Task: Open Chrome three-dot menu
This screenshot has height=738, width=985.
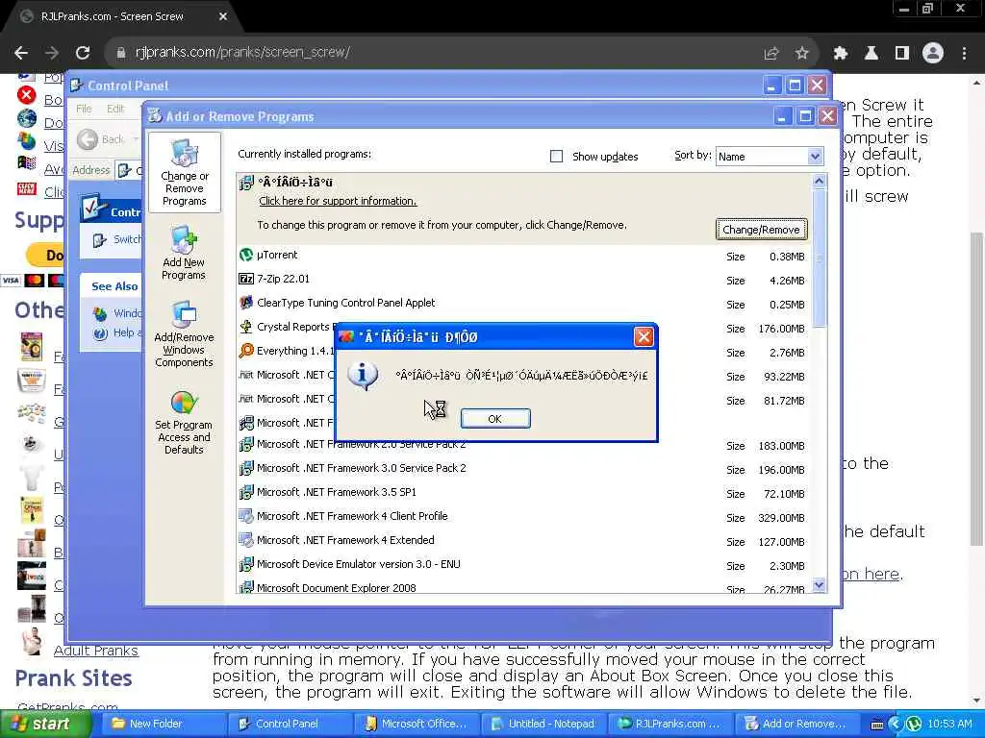Action: (x=964, y=54)
